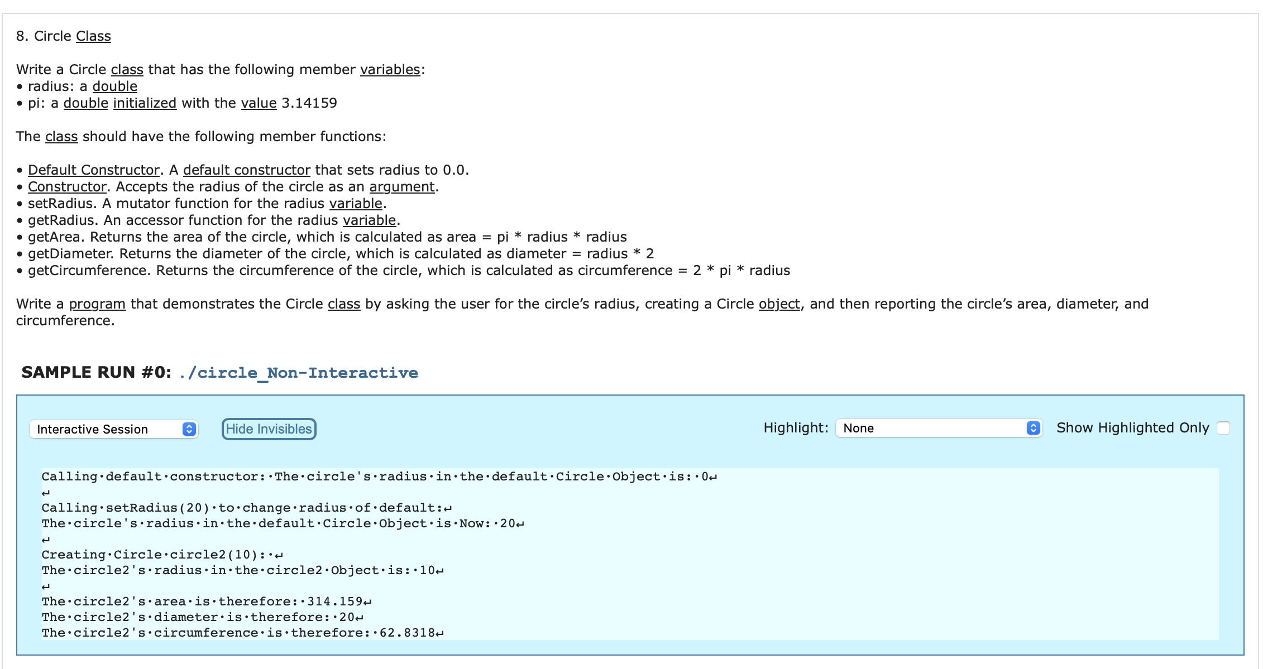Click the Constructor glossary link

click(66, 186)
